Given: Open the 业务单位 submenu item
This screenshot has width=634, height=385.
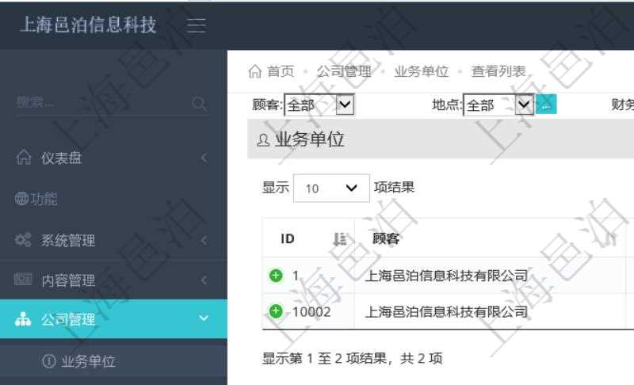Looking at the screenshot, I should pos(113,360).
